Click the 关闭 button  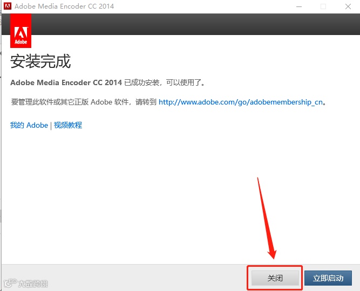click(x=275, y=278)
